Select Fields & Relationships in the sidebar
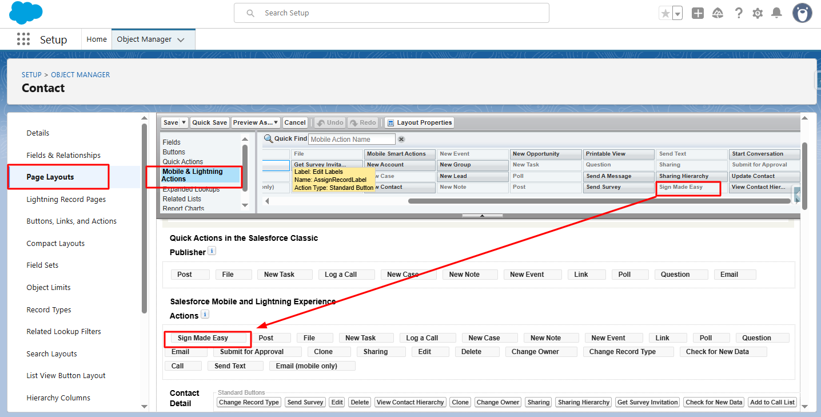 coord(63,155)
